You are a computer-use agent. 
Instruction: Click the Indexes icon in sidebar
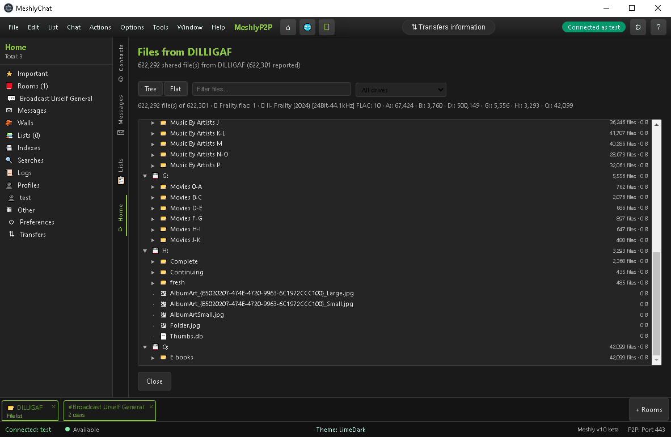pos(9,148)
